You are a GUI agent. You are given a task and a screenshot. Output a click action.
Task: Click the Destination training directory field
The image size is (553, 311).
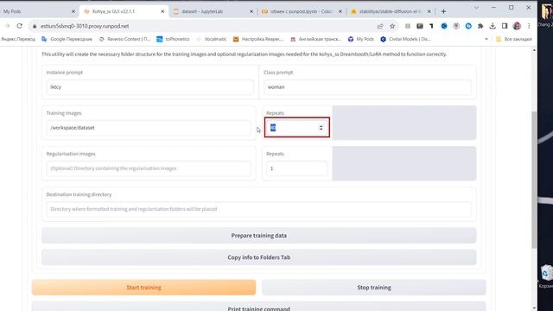pos(259,209)
